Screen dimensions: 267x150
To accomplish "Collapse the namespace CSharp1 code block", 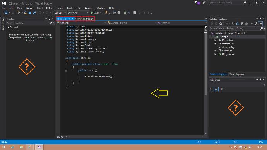I will [x=66, y=58].
